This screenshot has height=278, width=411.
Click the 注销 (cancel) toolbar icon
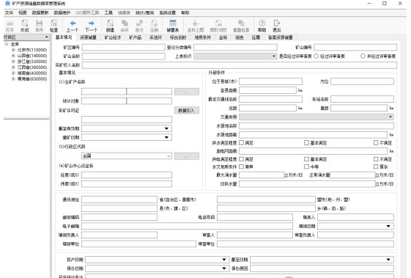tap(154, 26)
